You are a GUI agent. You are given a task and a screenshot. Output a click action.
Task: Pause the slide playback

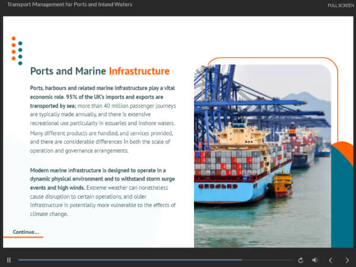9,260
